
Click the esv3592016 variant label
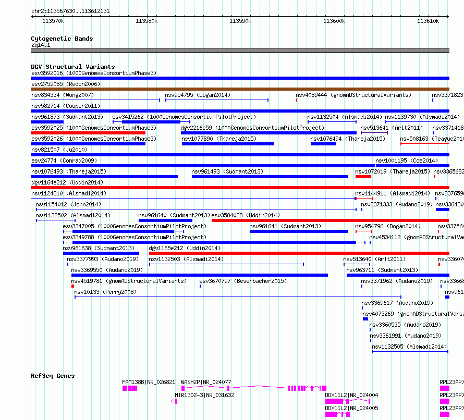pyautogui.click(x=94, y=73)
